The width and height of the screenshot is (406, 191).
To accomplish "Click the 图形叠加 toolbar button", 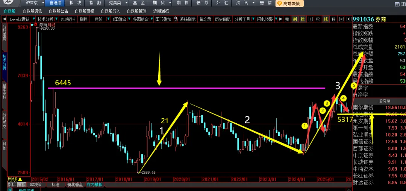I will pyautogui.click(x=163, y=19).
